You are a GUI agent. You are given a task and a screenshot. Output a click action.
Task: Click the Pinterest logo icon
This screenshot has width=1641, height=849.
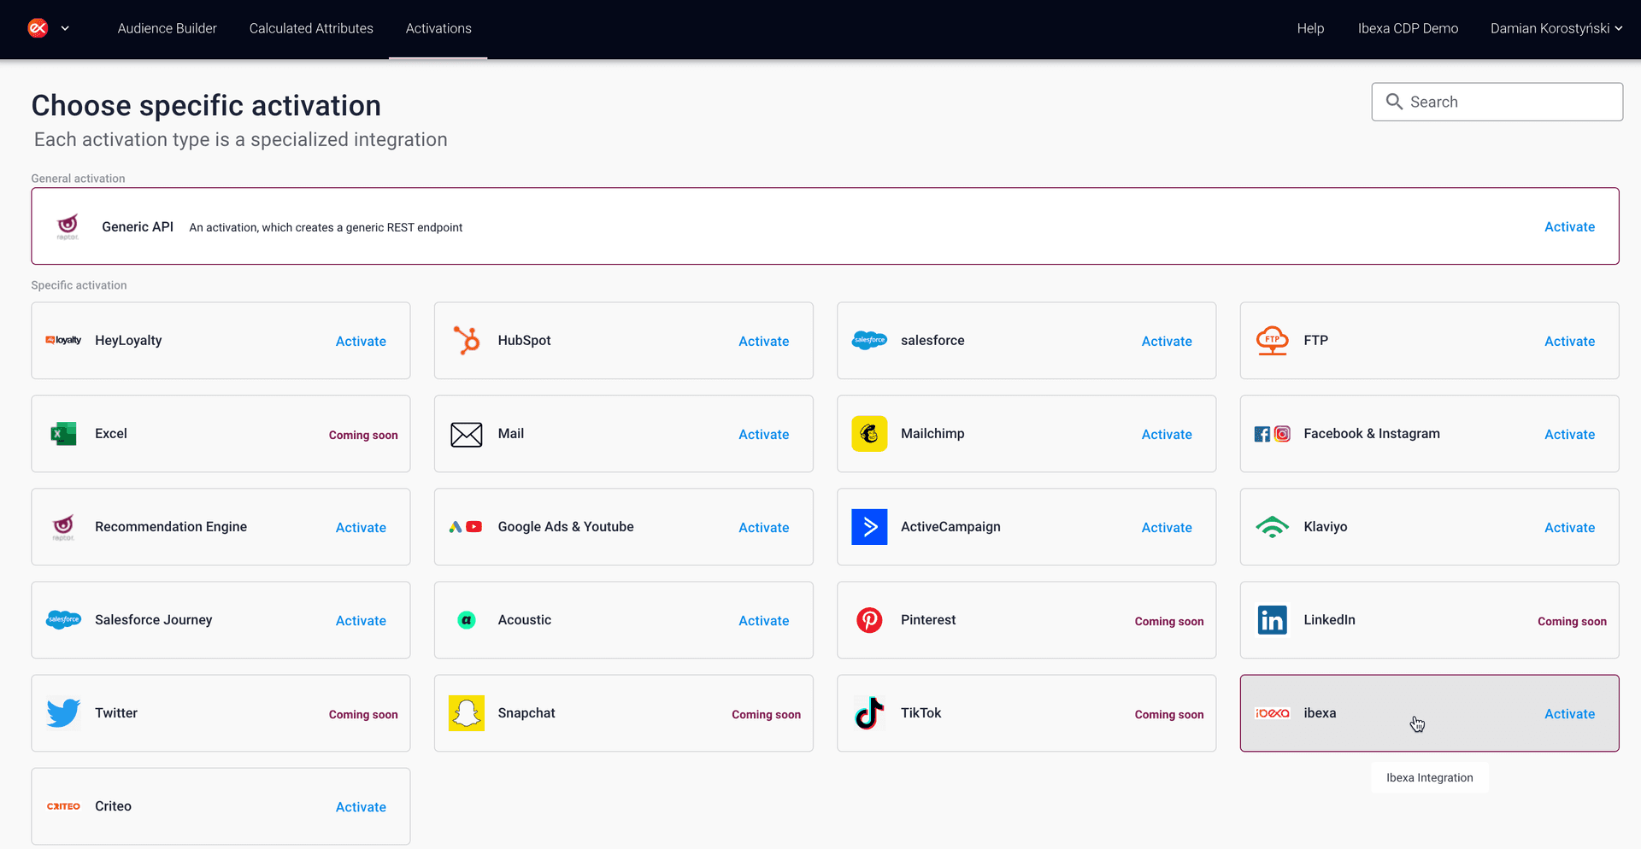pyautogui.click(x=869, y=620)
